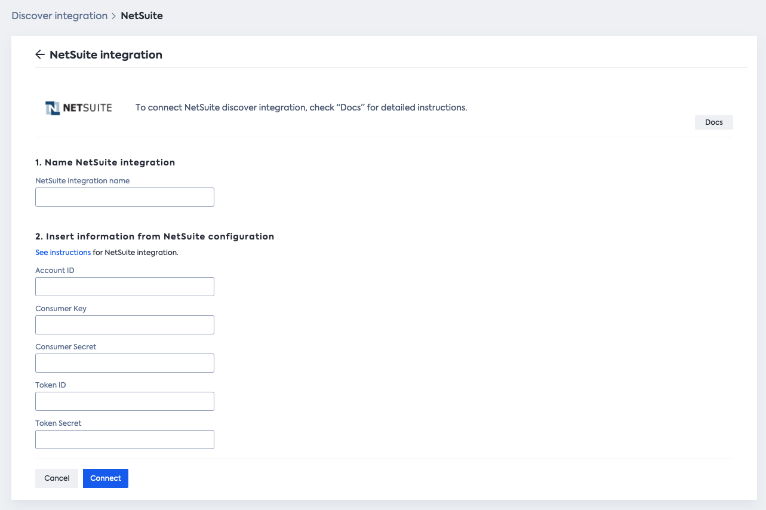
Task: Click the Connect button
Action: 106,478
